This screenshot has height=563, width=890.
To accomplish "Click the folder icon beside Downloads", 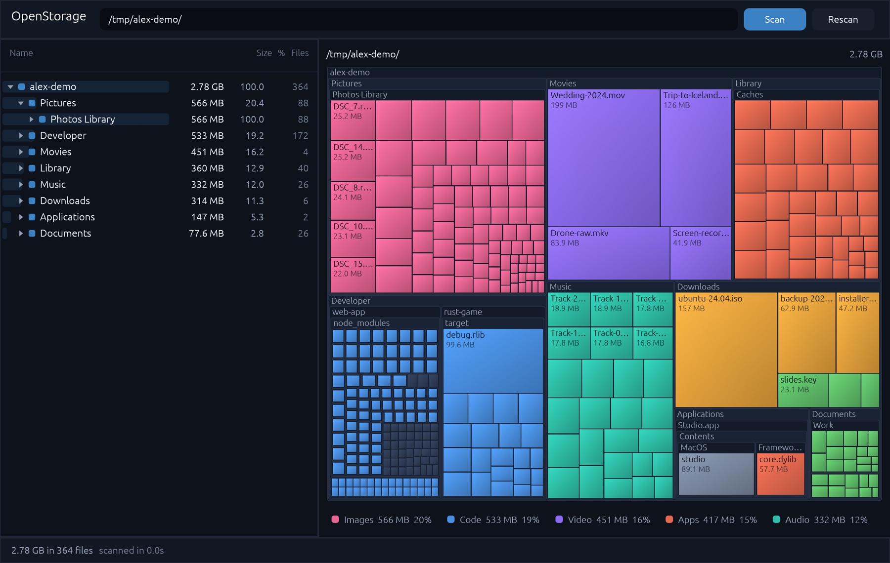I will click(32, 201).
